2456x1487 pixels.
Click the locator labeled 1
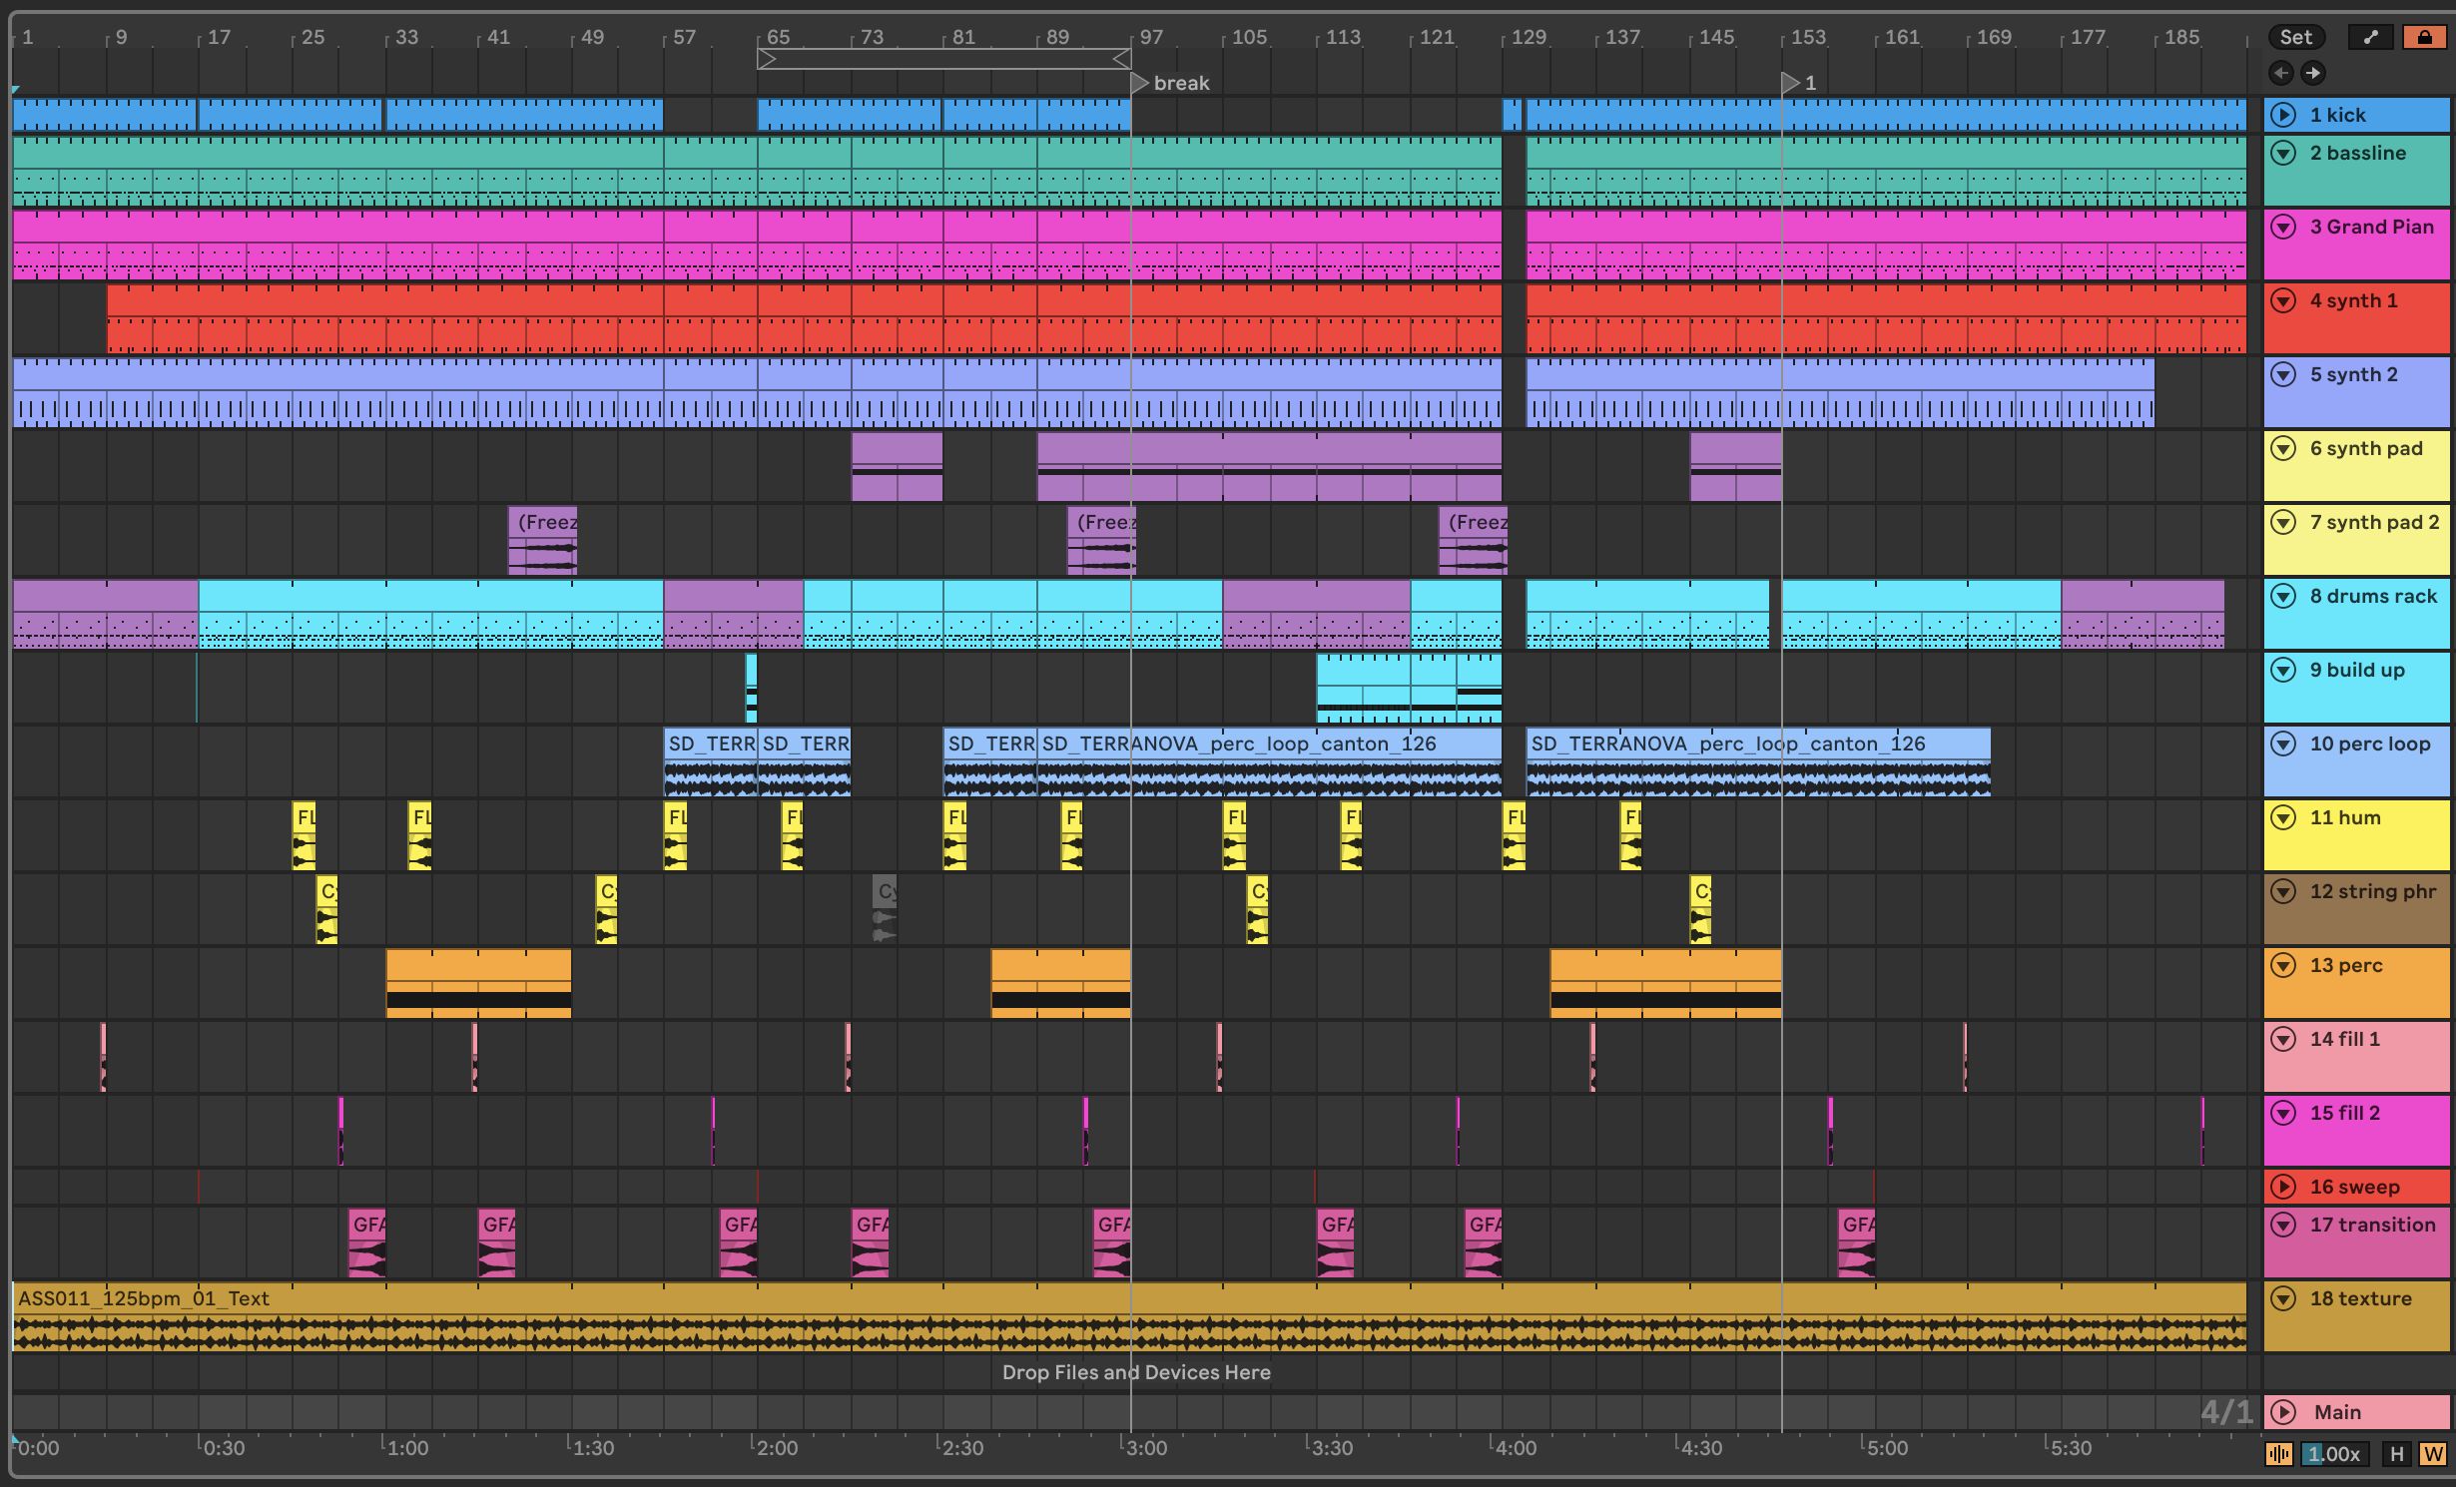1791,83
